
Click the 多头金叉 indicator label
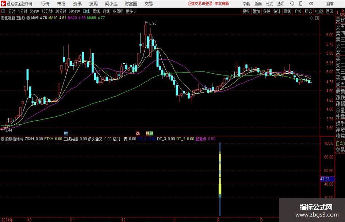(x=100, y=139)
